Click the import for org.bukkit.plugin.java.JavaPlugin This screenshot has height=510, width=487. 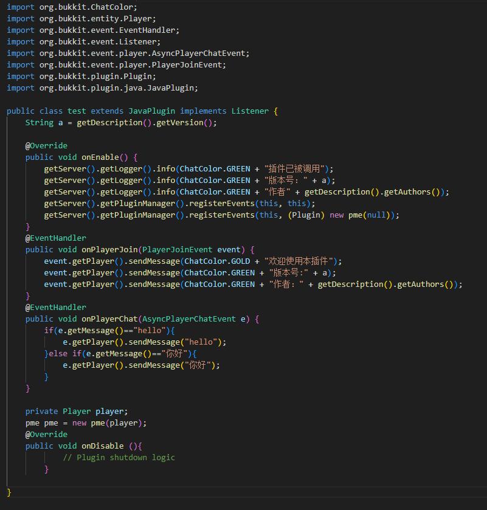pos(102,88)
